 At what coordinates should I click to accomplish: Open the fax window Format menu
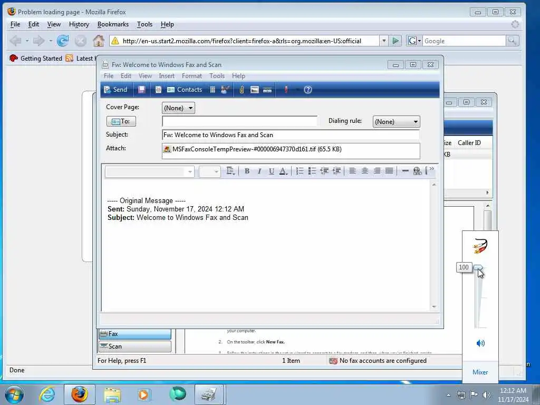point(192,76)
